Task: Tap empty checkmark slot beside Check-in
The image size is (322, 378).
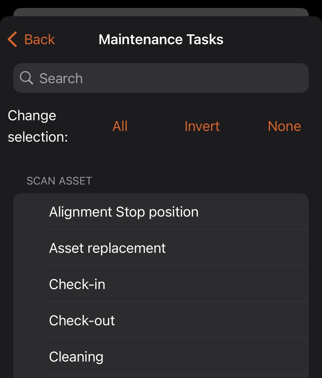Action: pyautogui.click(x=31, y=284)
